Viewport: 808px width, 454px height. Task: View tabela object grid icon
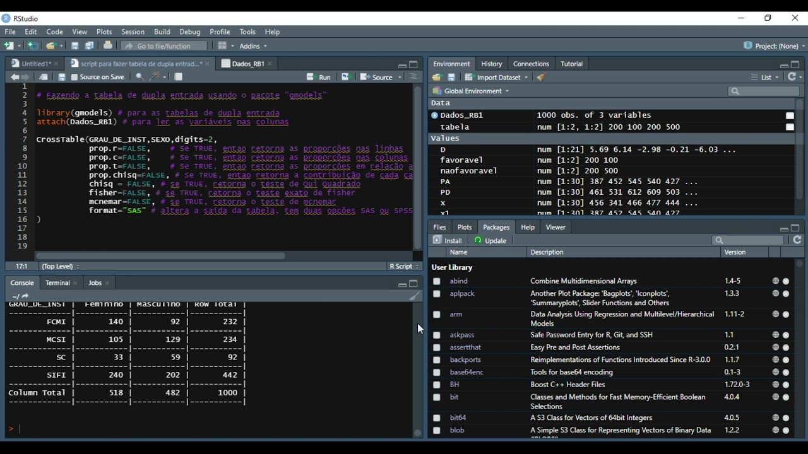click(790, 127)
